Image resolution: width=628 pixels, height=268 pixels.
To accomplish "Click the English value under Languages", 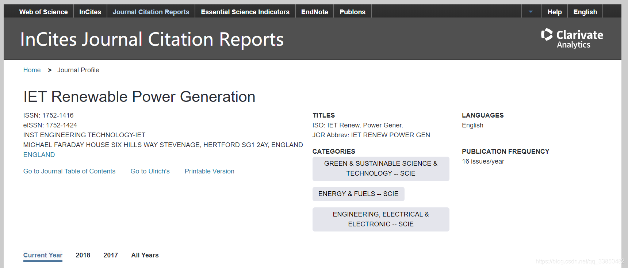I will tap(472, 125).
